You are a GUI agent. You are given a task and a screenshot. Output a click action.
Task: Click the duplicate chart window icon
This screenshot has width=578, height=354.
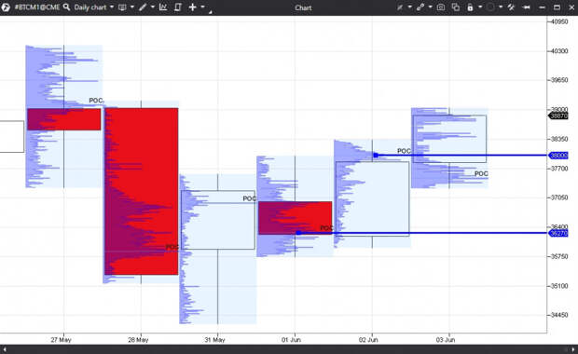coord(456,7)
